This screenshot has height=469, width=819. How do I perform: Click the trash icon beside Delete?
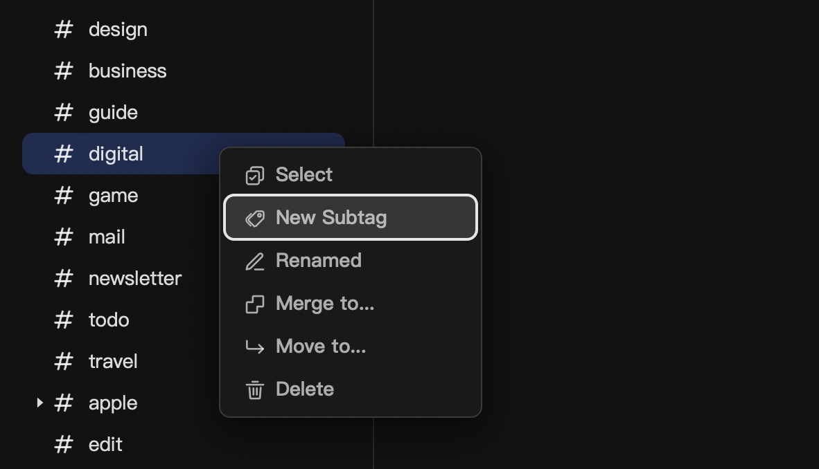(255, 389)
